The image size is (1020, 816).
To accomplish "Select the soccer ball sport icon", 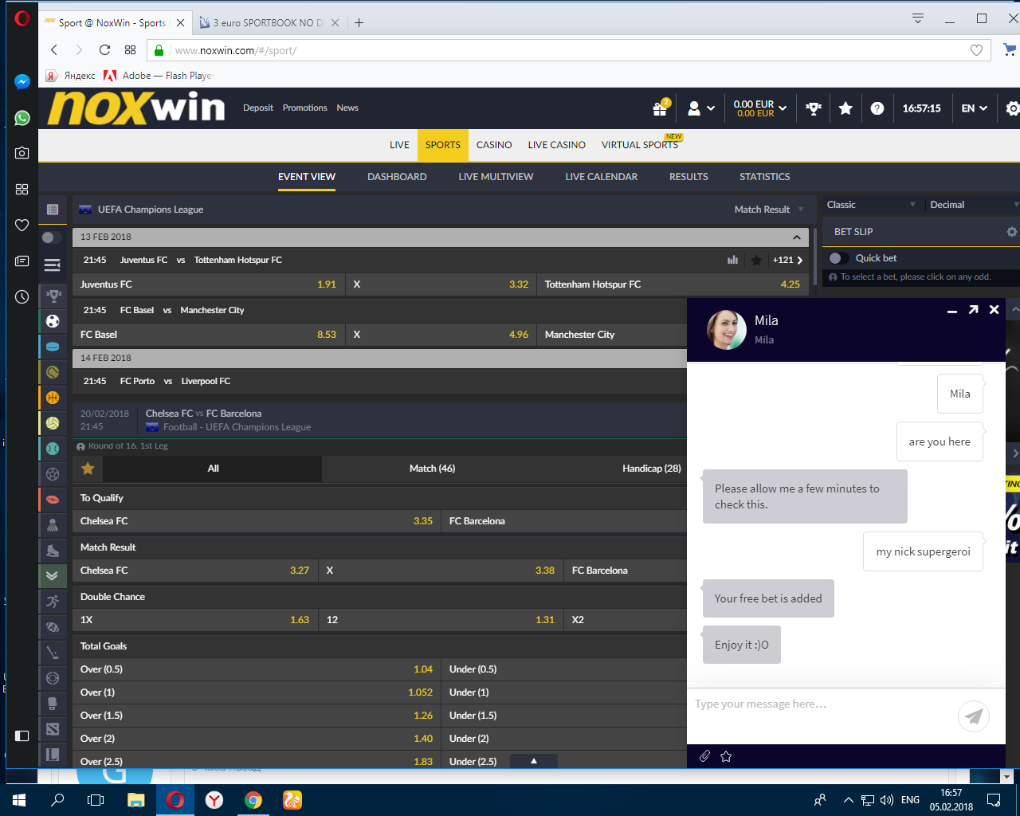I will pos(53,321).
